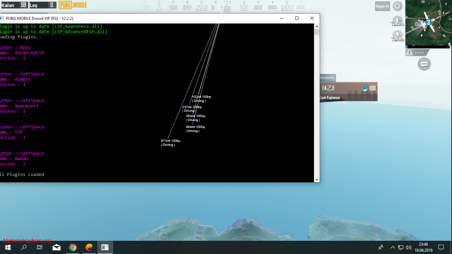Open the Windows Start menu
452x254 pixels.
coord(8,247)
